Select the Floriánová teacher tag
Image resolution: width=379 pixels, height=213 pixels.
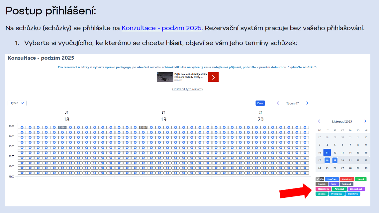click(x=323, y=189)
